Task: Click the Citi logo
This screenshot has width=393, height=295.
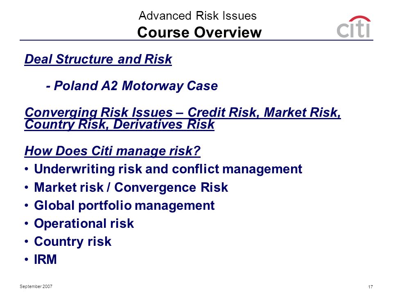Action: 354,27
